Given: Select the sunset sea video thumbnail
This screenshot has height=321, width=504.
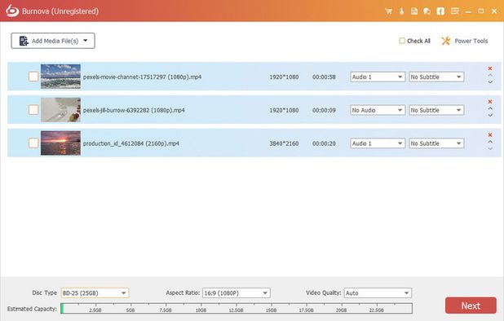Looking at the screenshot, I should pos(60,143).
